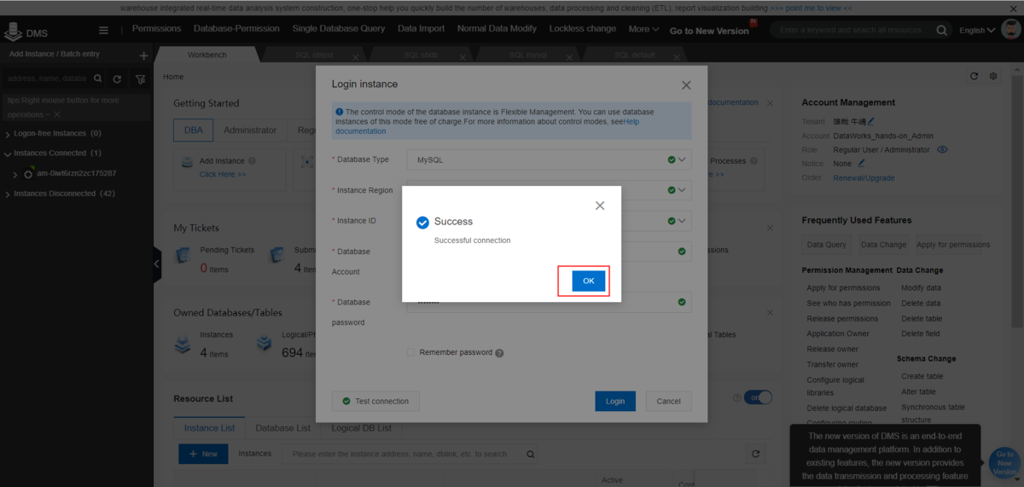Click OK in the Success dialog
Screen dimensions: 1024x487
coord(589,281)
